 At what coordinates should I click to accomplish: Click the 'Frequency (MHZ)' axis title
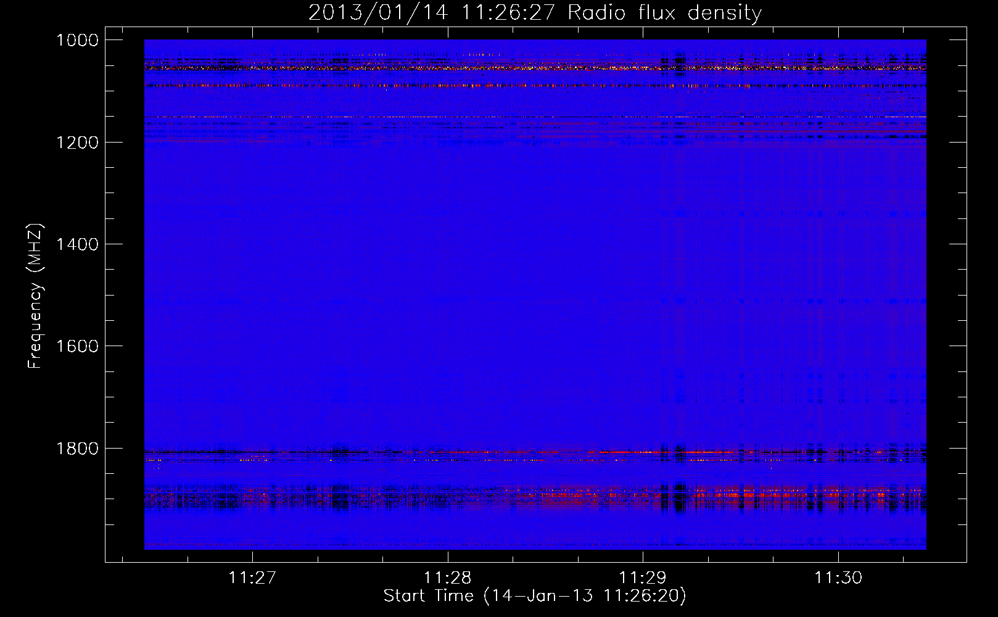tap(35, 296)
